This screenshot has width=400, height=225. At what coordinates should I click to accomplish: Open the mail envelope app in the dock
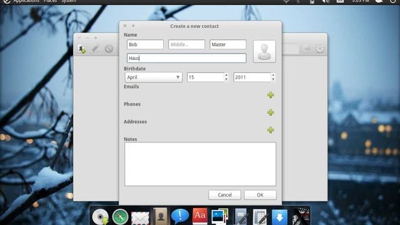[x=140, y=218]
